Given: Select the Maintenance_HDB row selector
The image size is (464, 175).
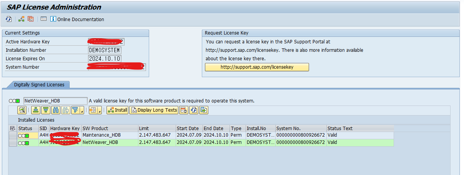Looking at the screenshot, I should tap(13, 135).
